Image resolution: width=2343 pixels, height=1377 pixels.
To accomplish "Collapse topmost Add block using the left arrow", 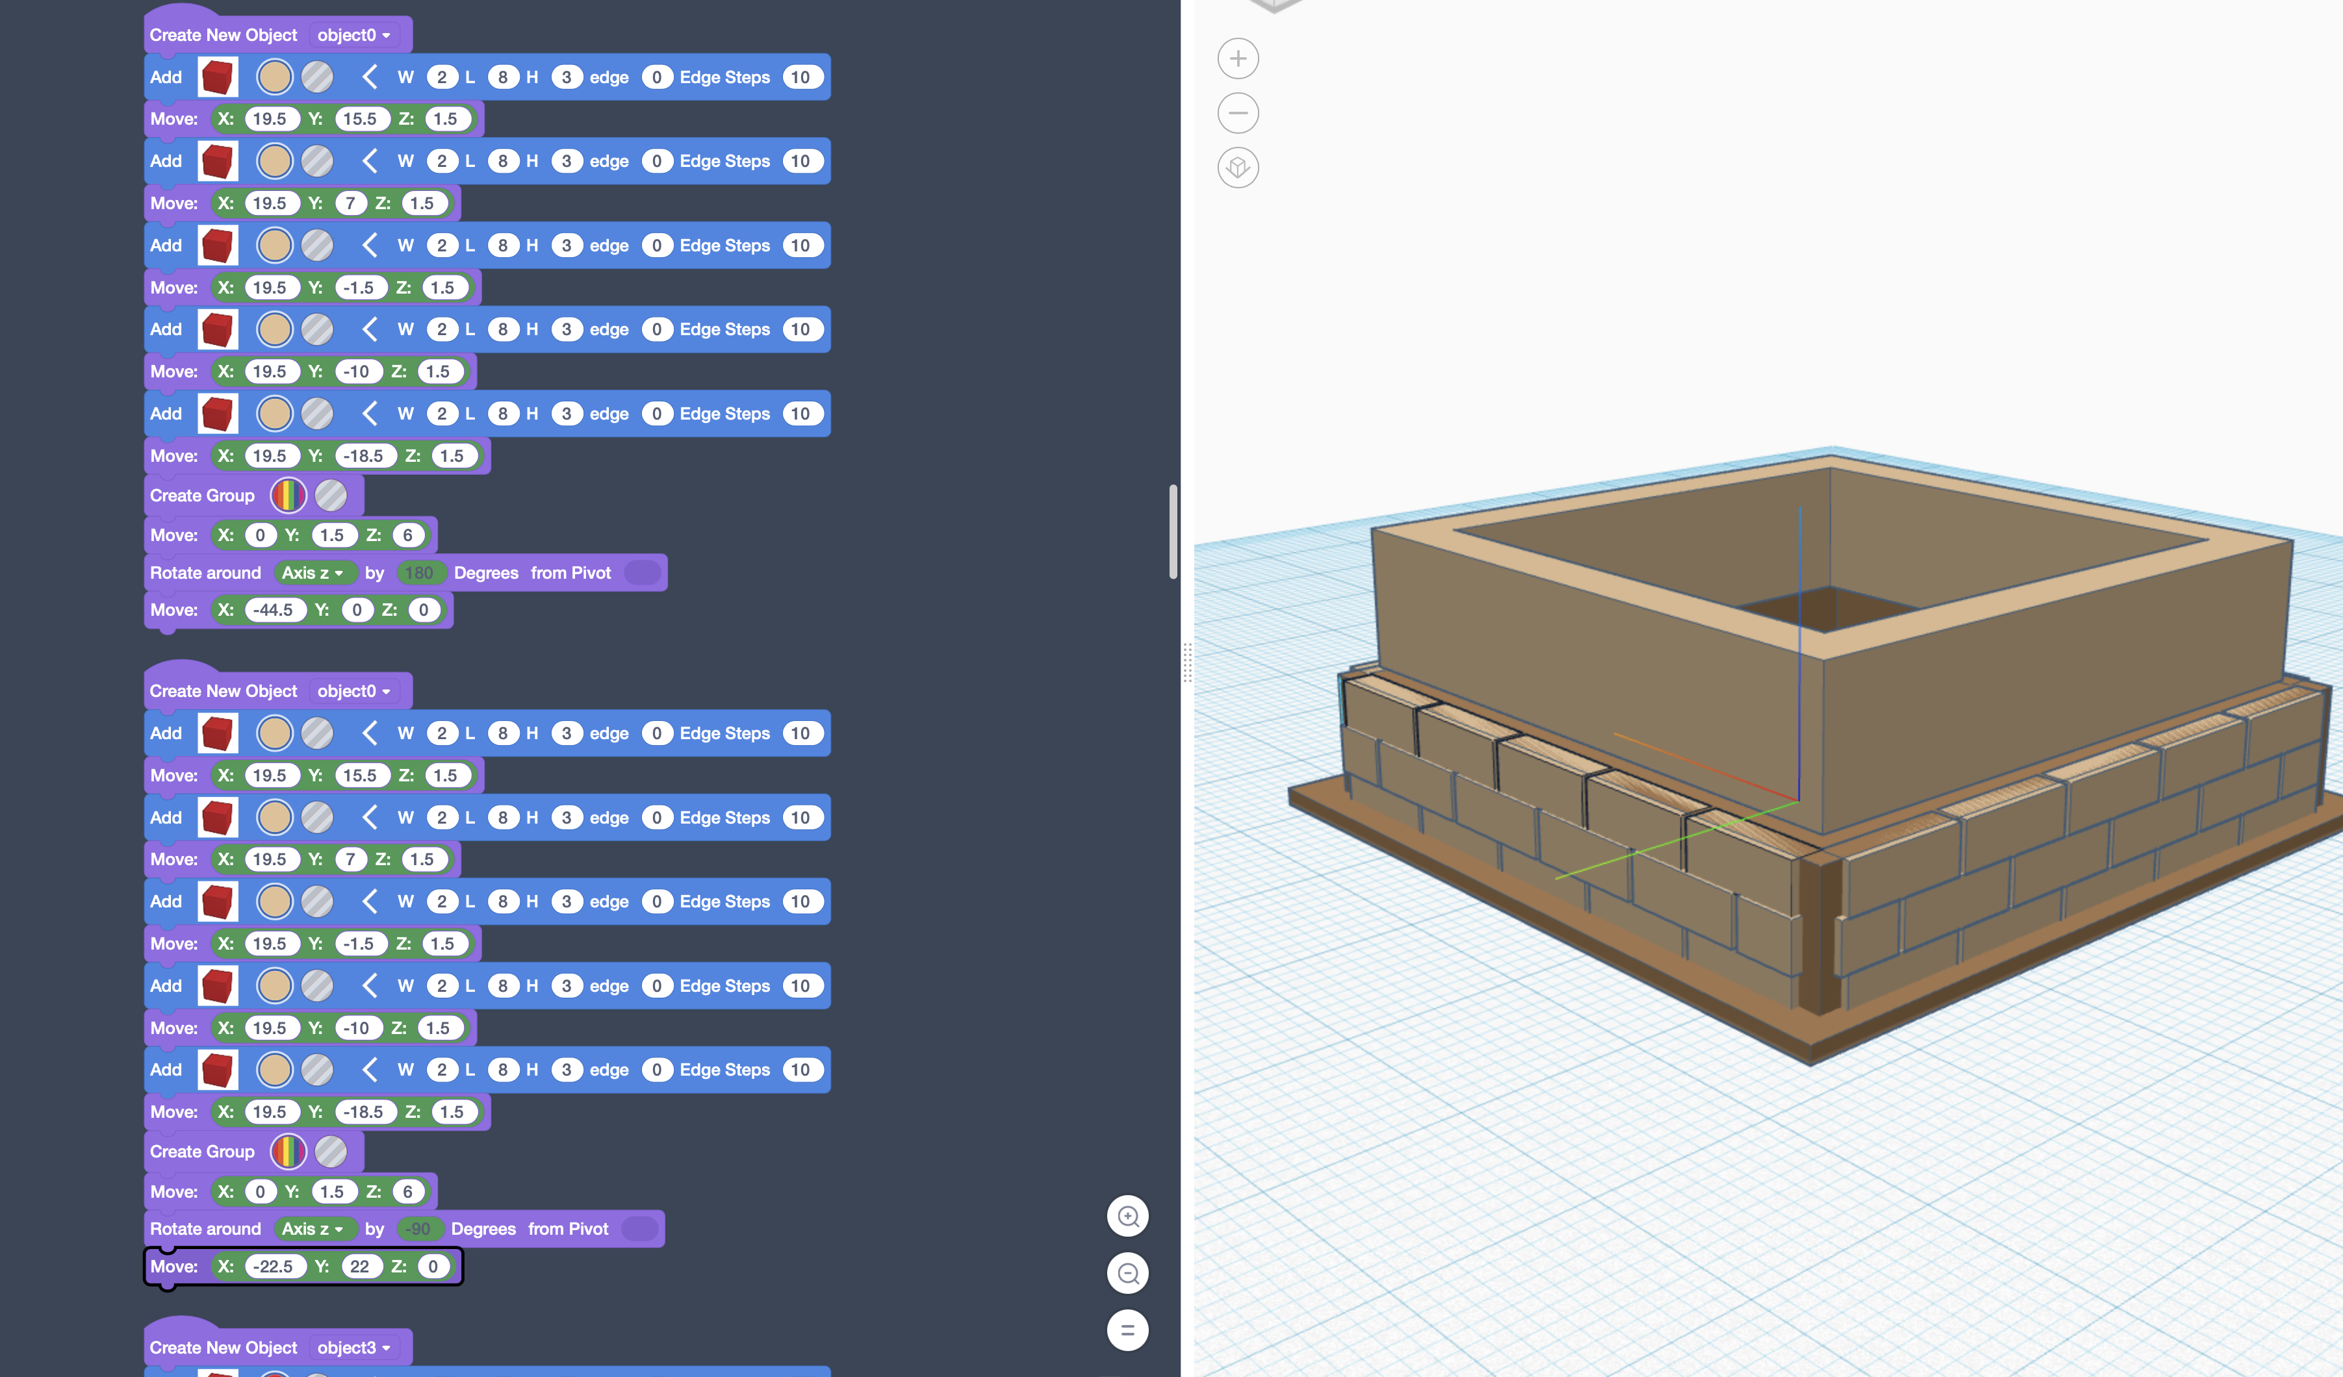I will [369, 77].
